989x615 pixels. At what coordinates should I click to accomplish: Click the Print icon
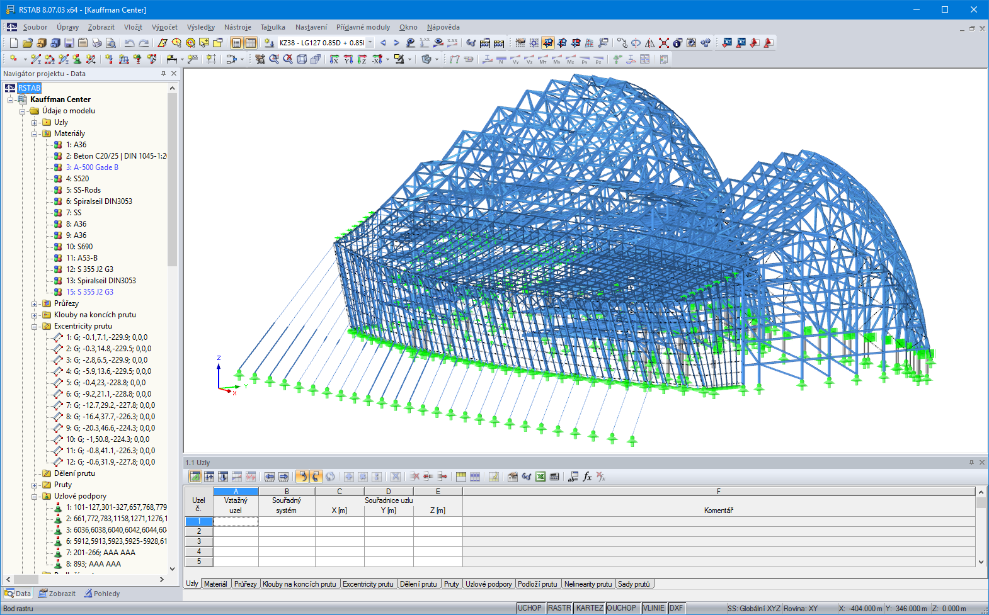tap(96, 43)
